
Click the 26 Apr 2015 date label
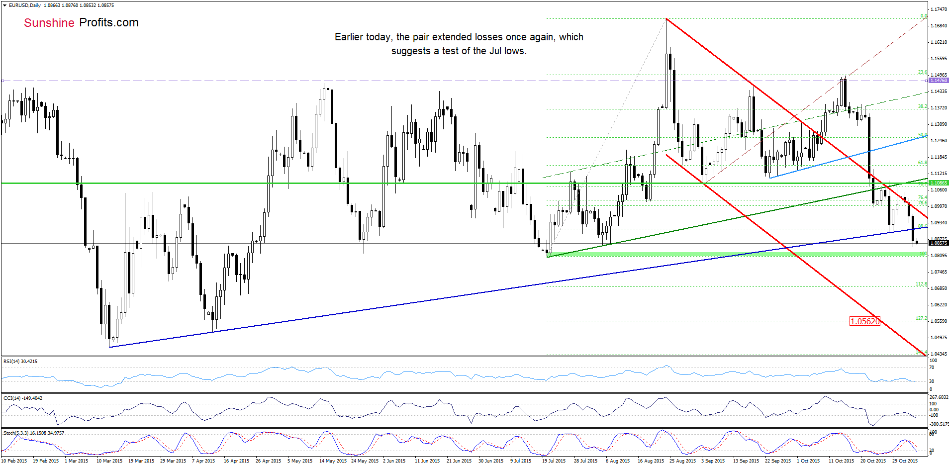point(268,461)
